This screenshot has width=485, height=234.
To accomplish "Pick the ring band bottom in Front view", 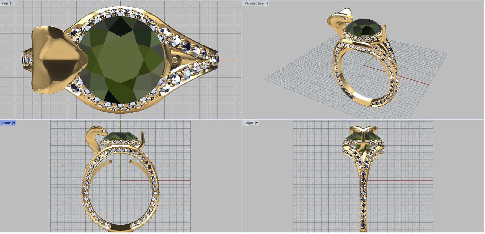I will [x=120, y=227].
